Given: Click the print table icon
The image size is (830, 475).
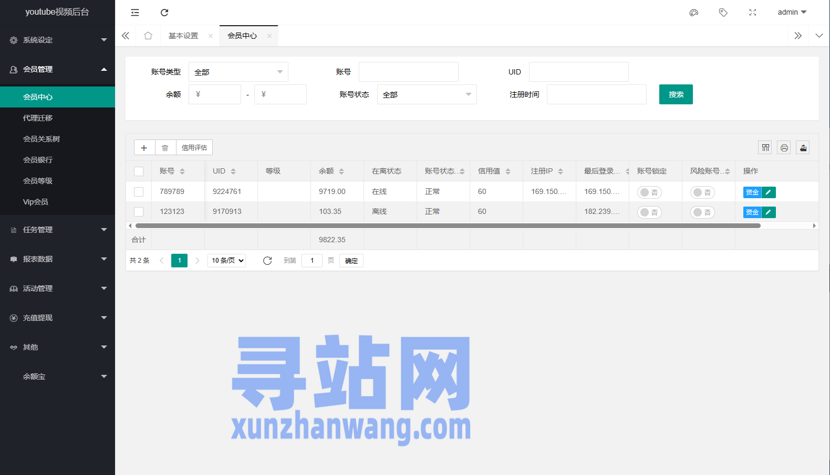Looking at the screenshot, I should [x=784, y=148].
